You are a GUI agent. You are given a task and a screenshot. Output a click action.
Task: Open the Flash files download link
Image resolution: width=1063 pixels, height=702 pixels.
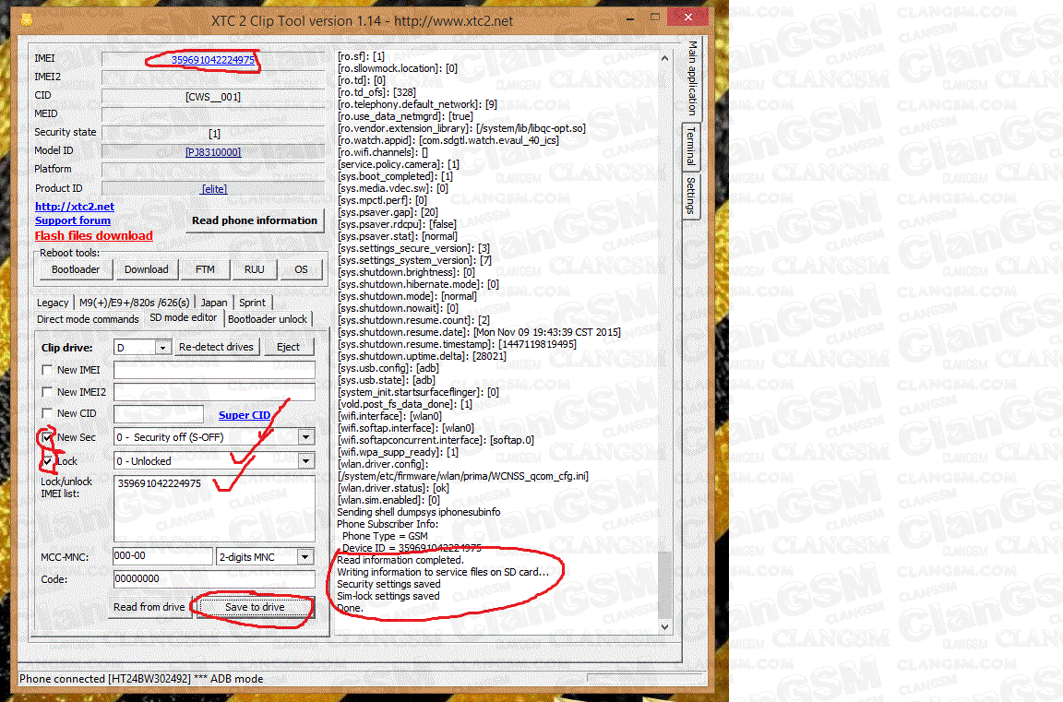click(93, 236)
